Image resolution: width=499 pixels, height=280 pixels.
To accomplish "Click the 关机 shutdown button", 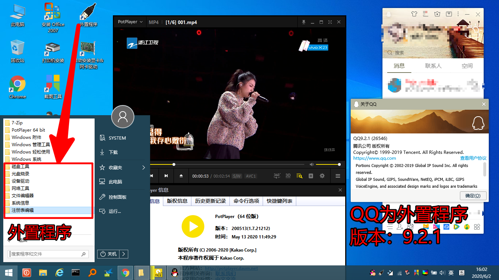I will click(x=108, y=254).
